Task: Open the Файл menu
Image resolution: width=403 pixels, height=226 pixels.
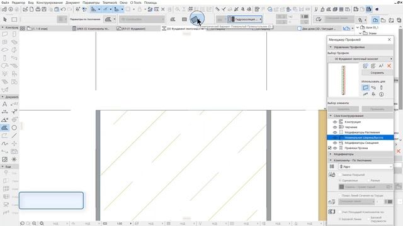Action: click(x=5, y=3)
